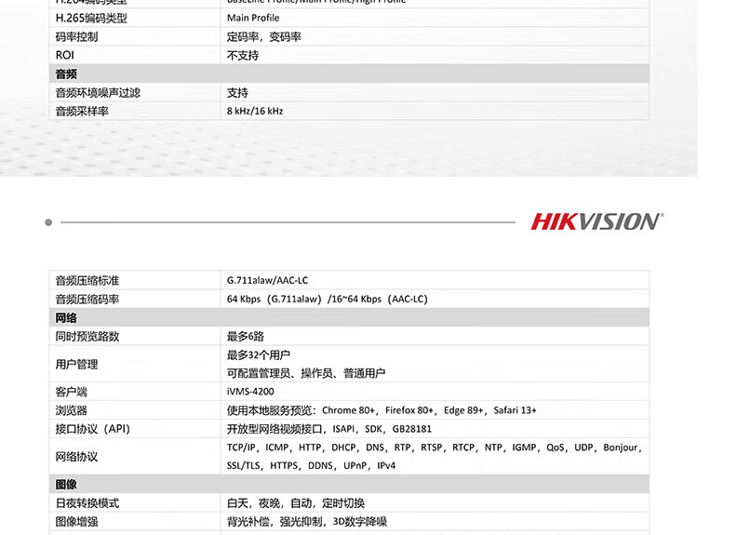
Task: Click the 最多32个用户 text
Action: [x=259, y=354]
